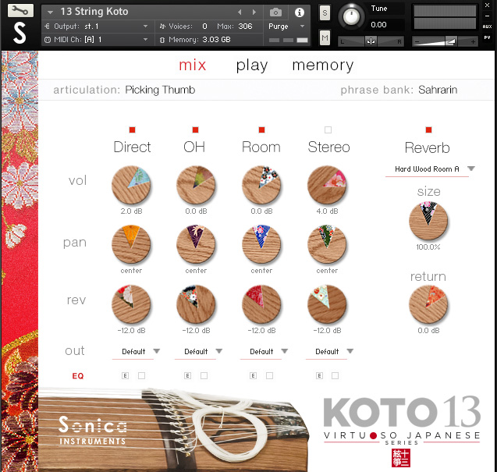Viewport: 497px width, 472px height.
Task: Enable the Stereo mic channel
Action: tap(328, 130)
